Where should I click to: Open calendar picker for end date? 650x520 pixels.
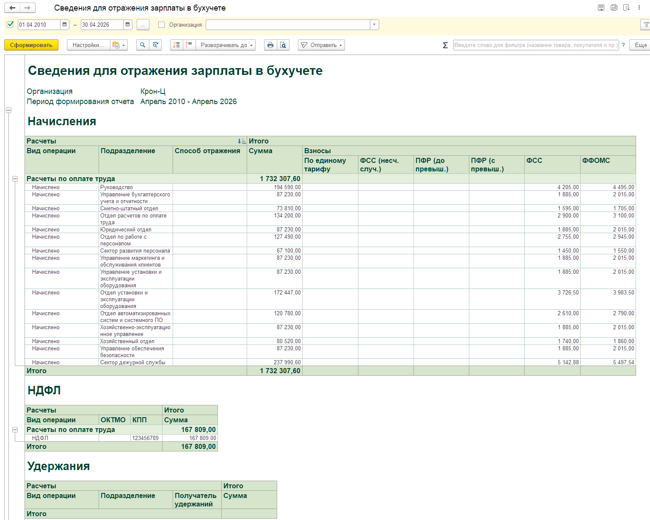pyautogui.click(x=127, y=25)
